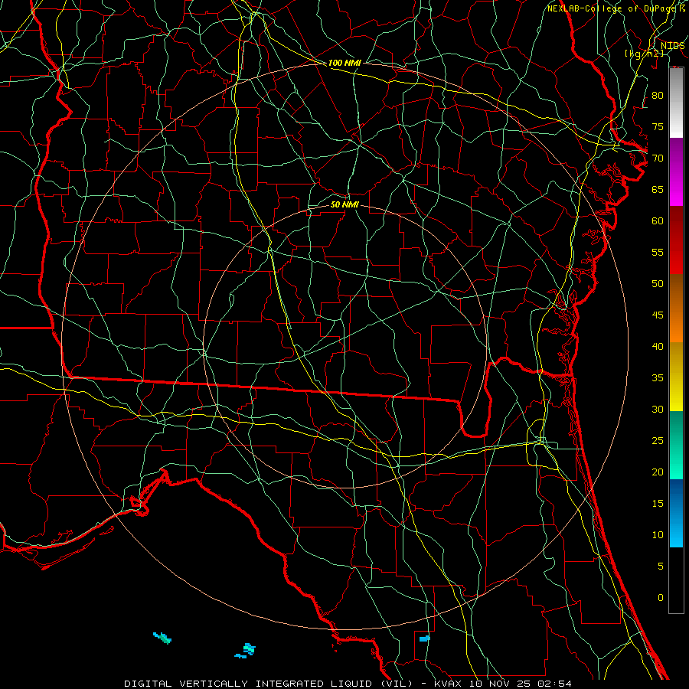Click the 15 value on the VIL scale
Screen dimensions: 689x689
click(658, 504)
